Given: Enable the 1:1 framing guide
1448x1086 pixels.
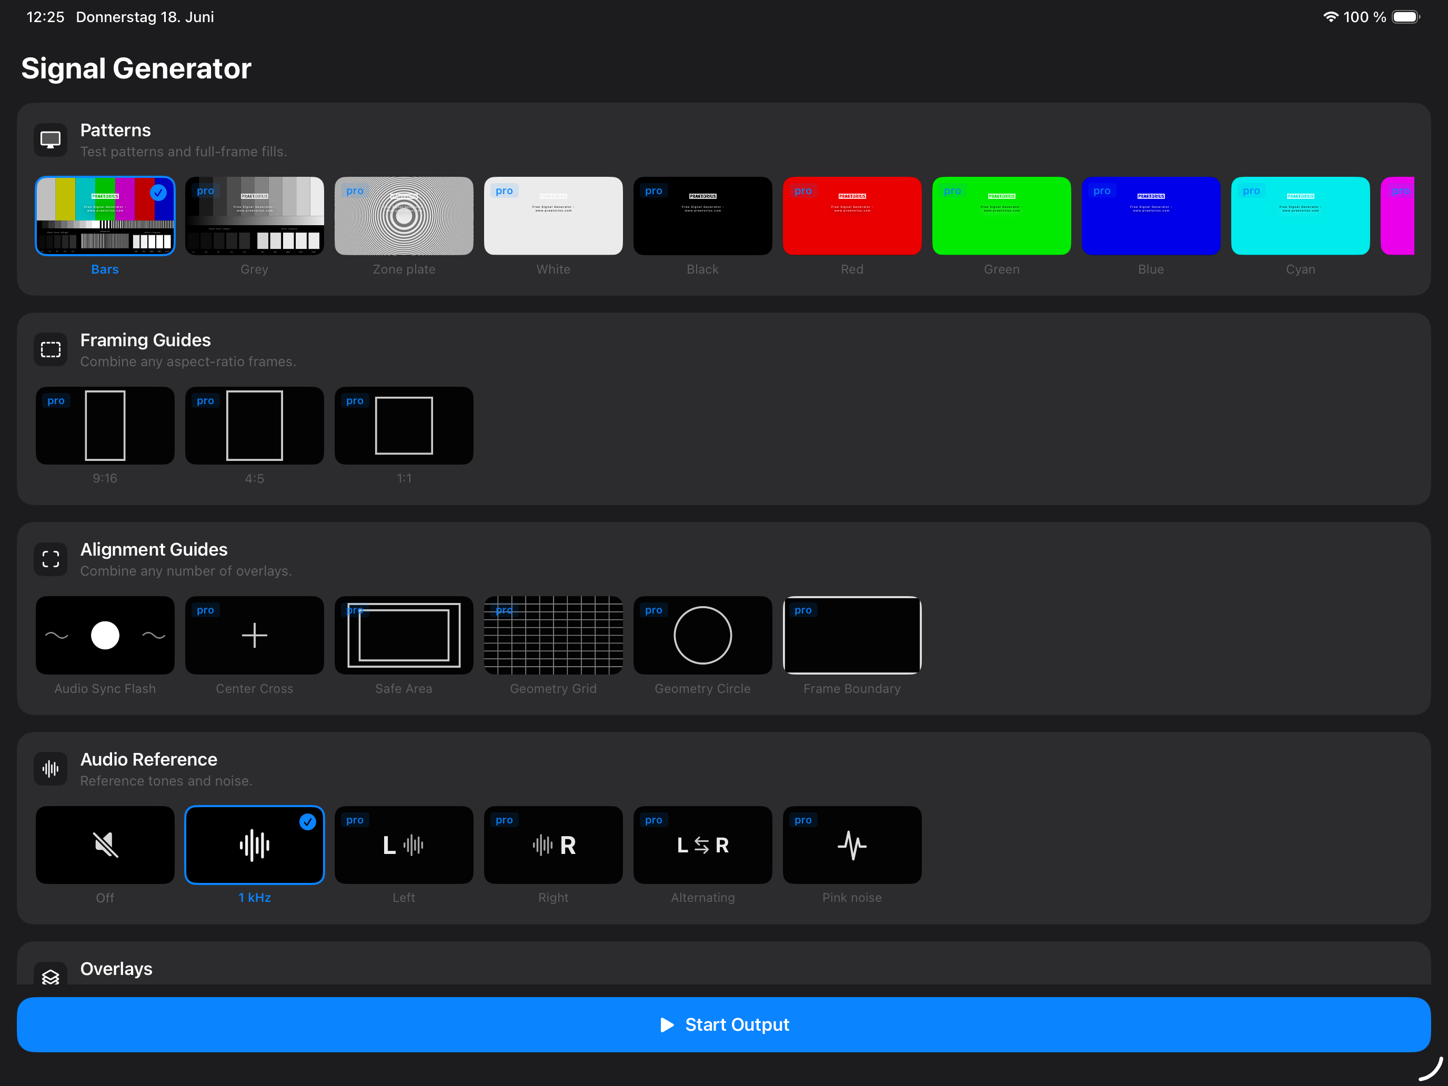Looking at the screenshot, I should tap(404, 426).
